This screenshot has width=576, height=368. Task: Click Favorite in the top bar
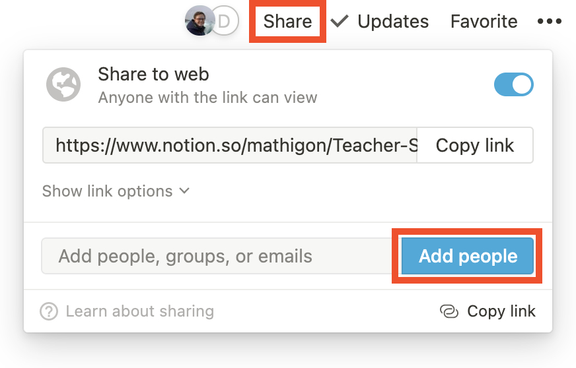(x=484, y=21)
